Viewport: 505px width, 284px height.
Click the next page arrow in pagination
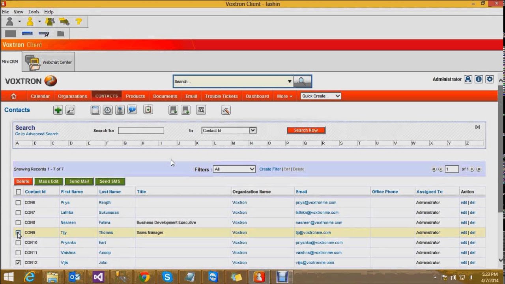[472, 169]
